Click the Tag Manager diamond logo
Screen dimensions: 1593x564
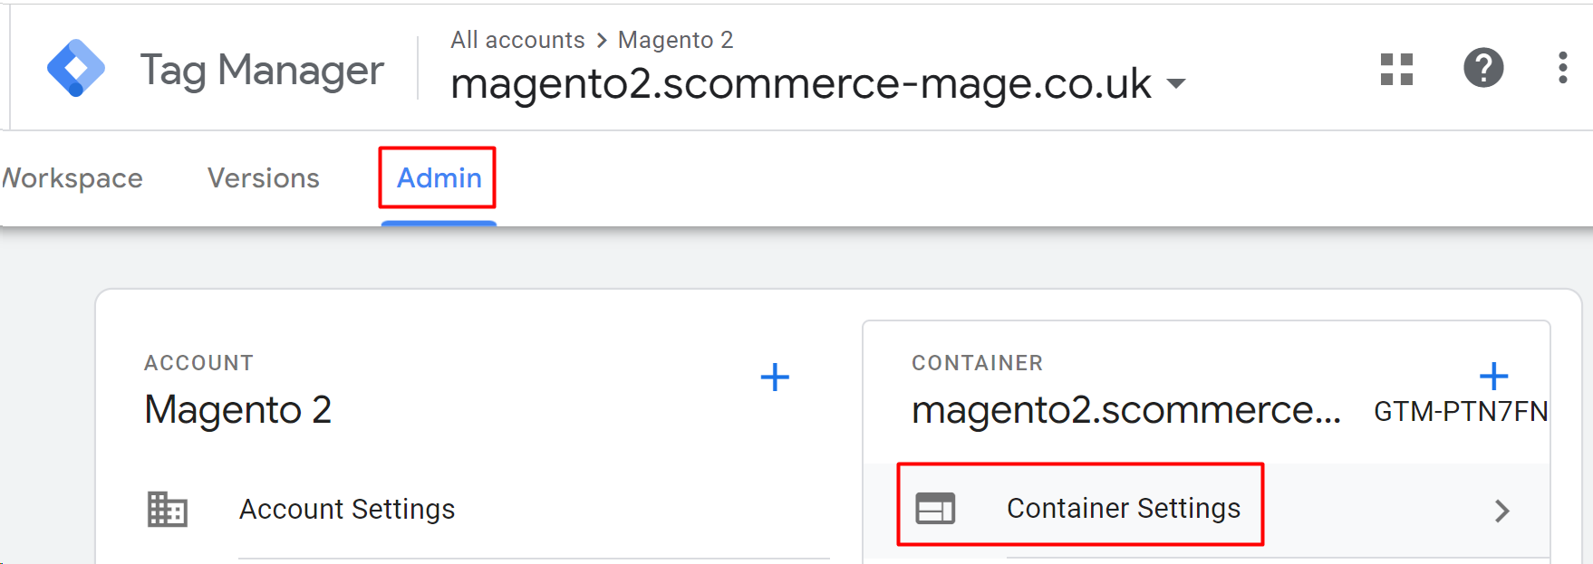[77, 67]
